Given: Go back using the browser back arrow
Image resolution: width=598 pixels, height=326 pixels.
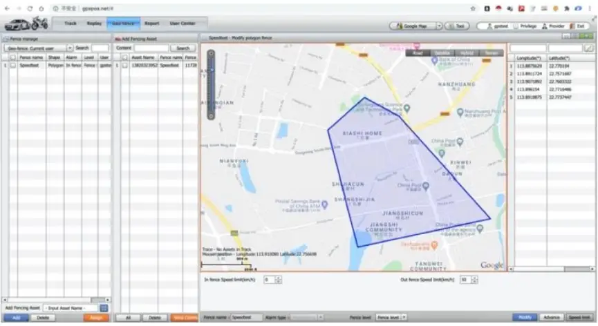Looking at the screenshot, I should (7, 8).
